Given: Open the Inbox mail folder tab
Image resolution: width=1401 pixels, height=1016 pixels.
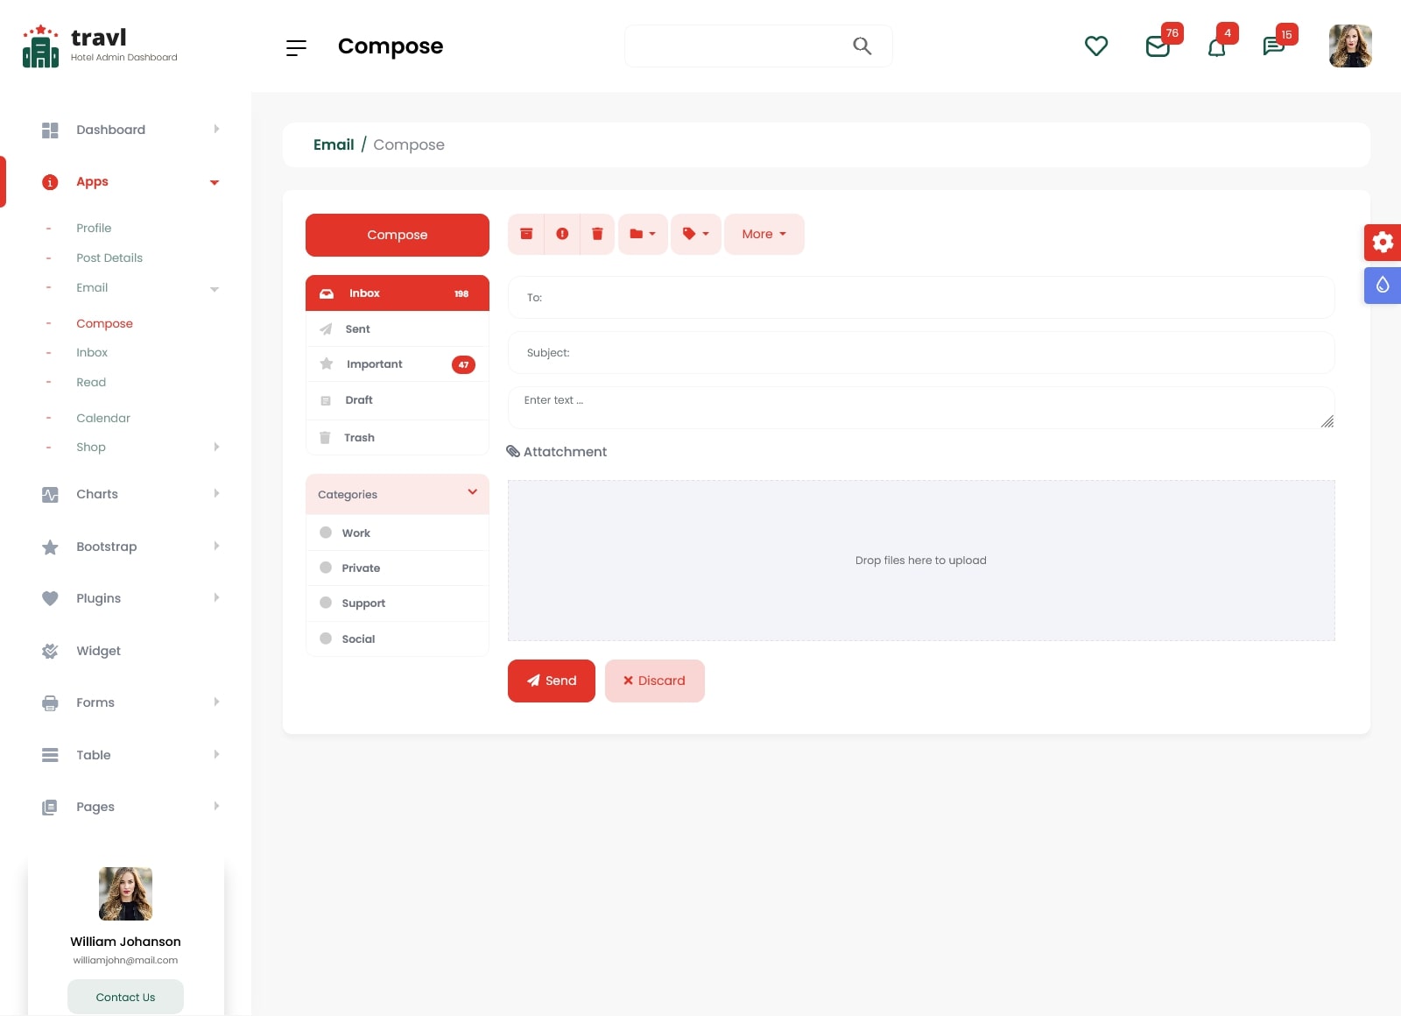Looking at the screenshot, I should click(397, 293).
